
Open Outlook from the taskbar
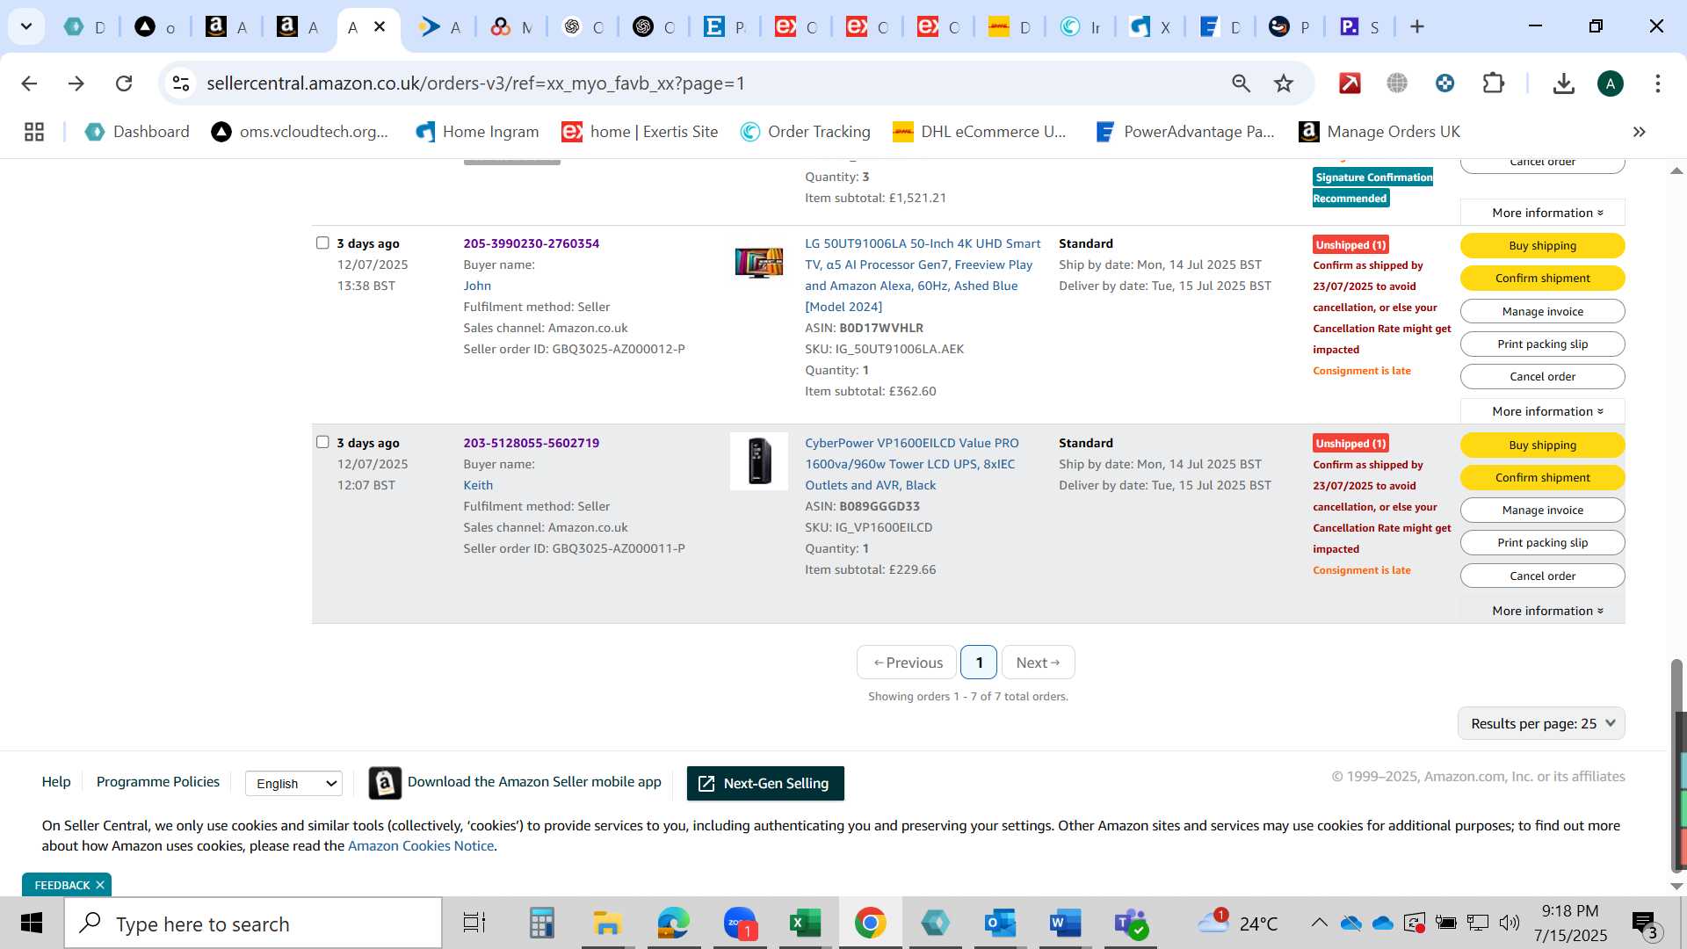(1000, 924)
